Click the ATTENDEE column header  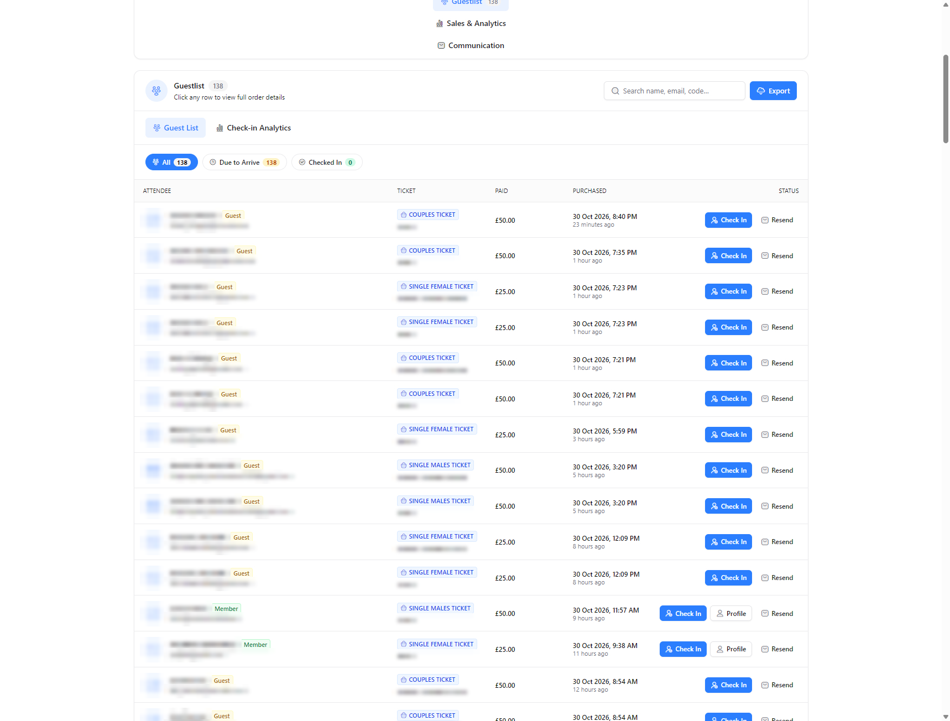[157, 191]
